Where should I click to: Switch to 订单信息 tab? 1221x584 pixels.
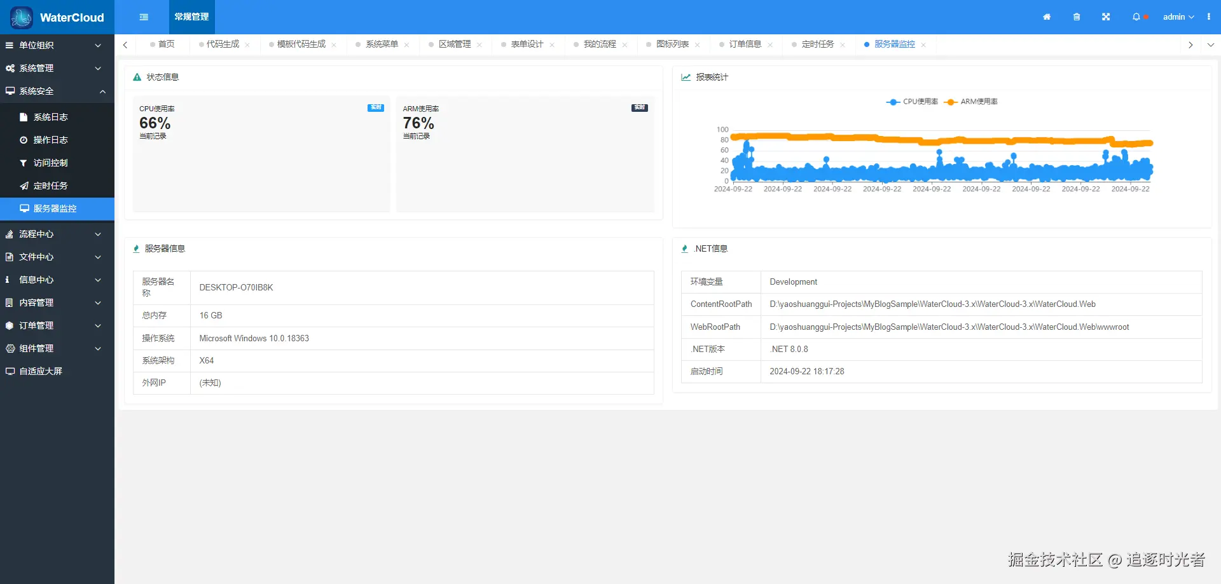(x=745, y=44)
